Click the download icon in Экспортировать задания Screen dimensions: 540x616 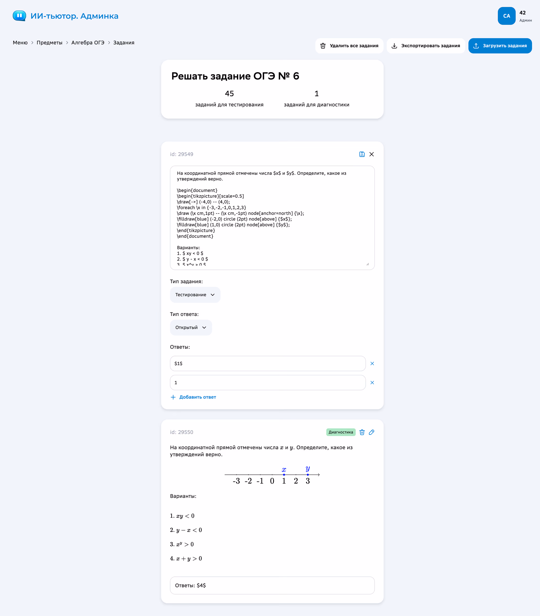coord(394,46)
